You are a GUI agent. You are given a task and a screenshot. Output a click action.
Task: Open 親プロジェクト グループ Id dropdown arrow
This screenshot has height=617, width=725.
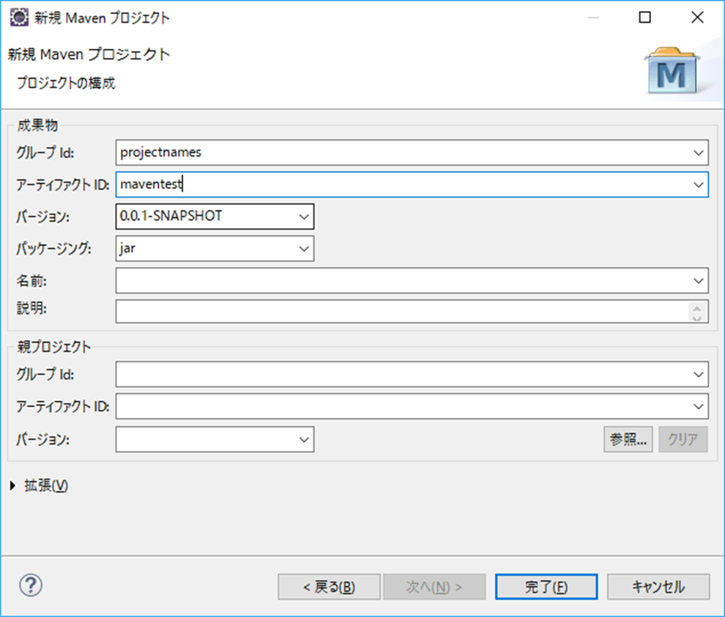[698, 374]
